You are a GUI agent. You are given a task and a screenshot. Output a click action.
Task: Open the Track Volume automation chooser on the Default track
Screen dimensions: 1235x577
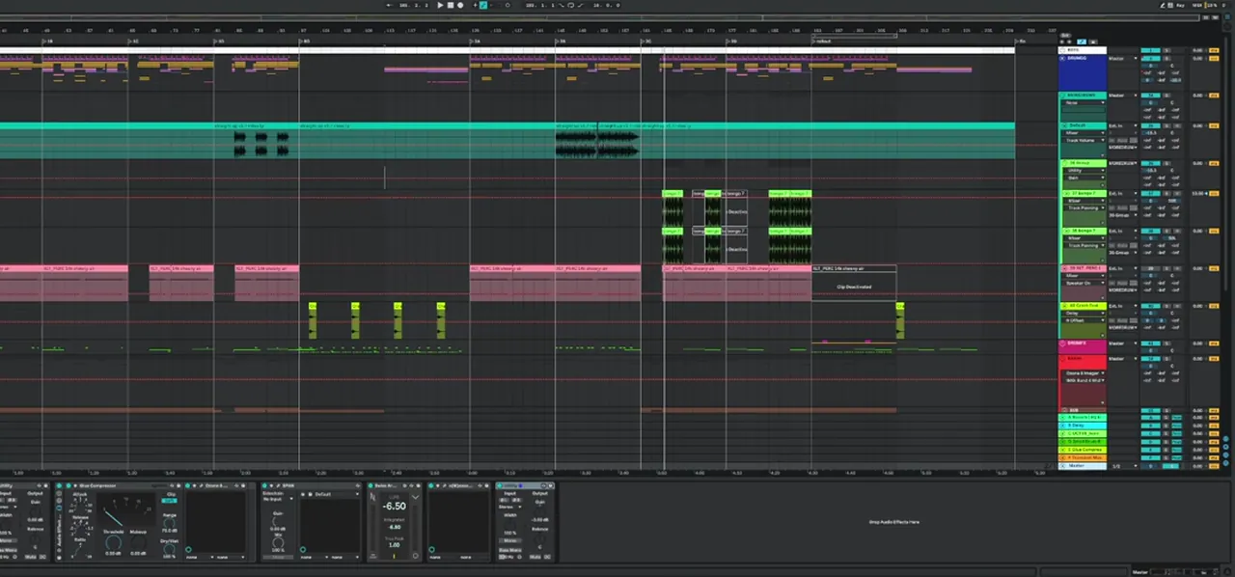click(1084, 140)
